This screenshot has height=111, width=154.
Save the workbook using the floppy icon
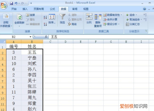coord(11,3)
